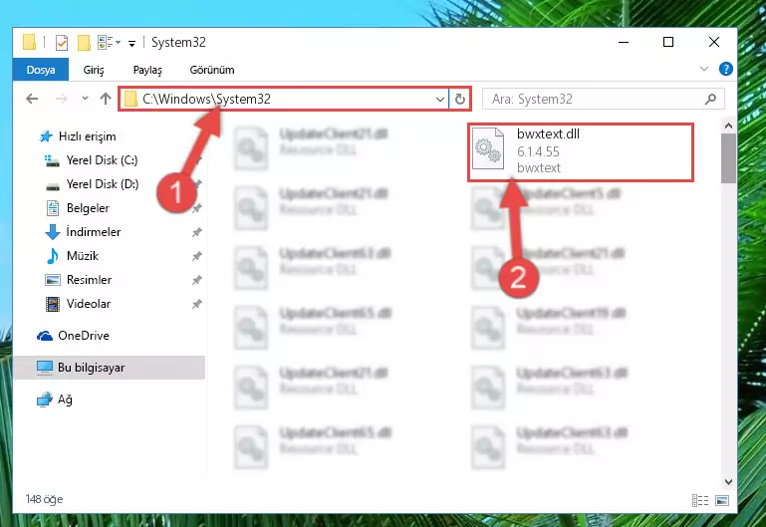Click the Bu bilgisayar monitor icon
766x527 pixels.
click(45, 368)
